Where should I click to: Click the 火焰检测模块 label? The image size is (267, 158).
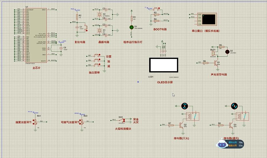(123, 129)
